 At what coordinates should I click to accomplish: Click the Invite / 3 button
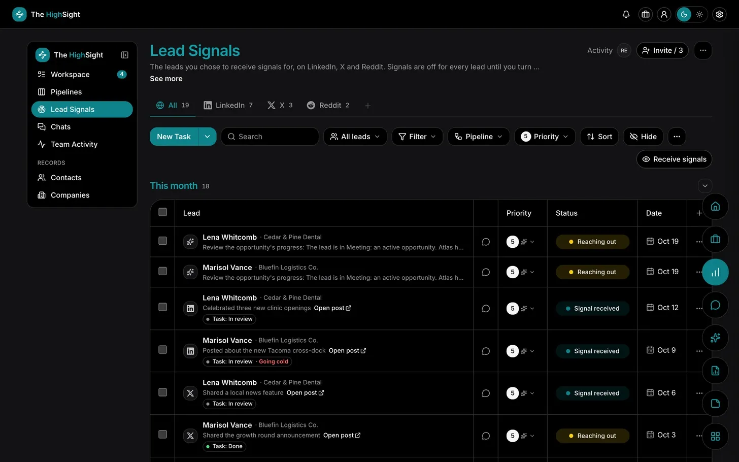662,50
